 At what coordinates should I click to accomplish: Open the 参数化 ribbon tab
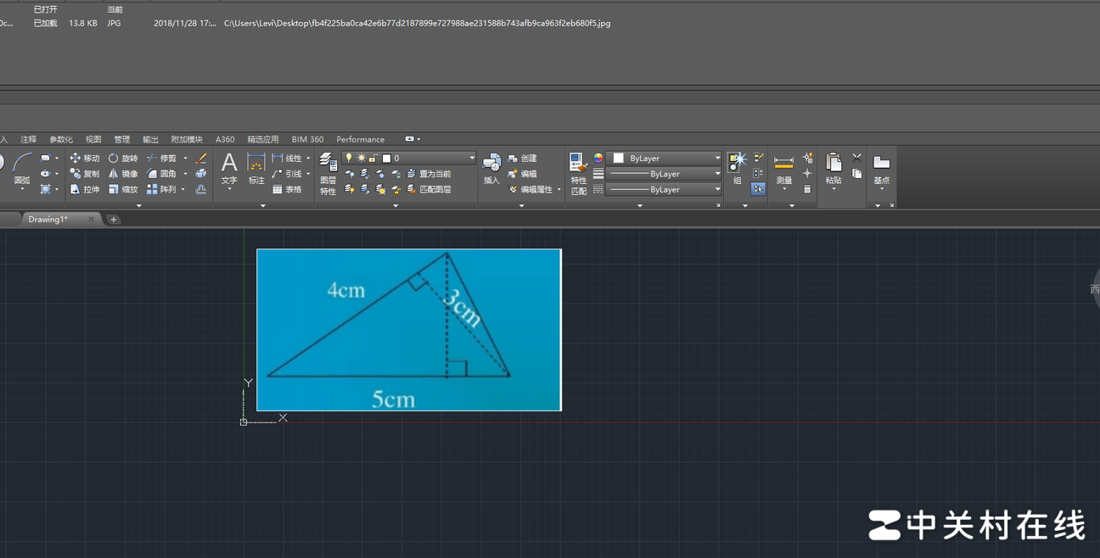click(x=61, y=140)
